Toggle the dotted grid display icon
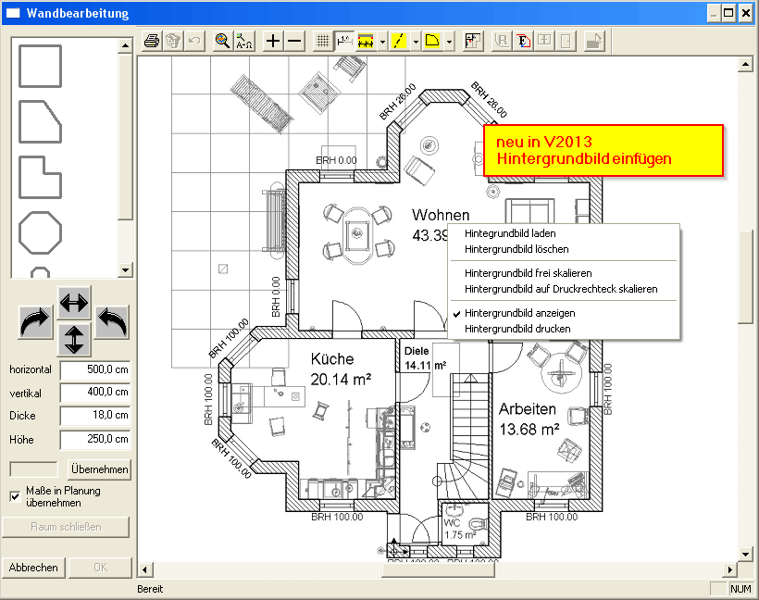759x600 pixels. click(322, 41)
